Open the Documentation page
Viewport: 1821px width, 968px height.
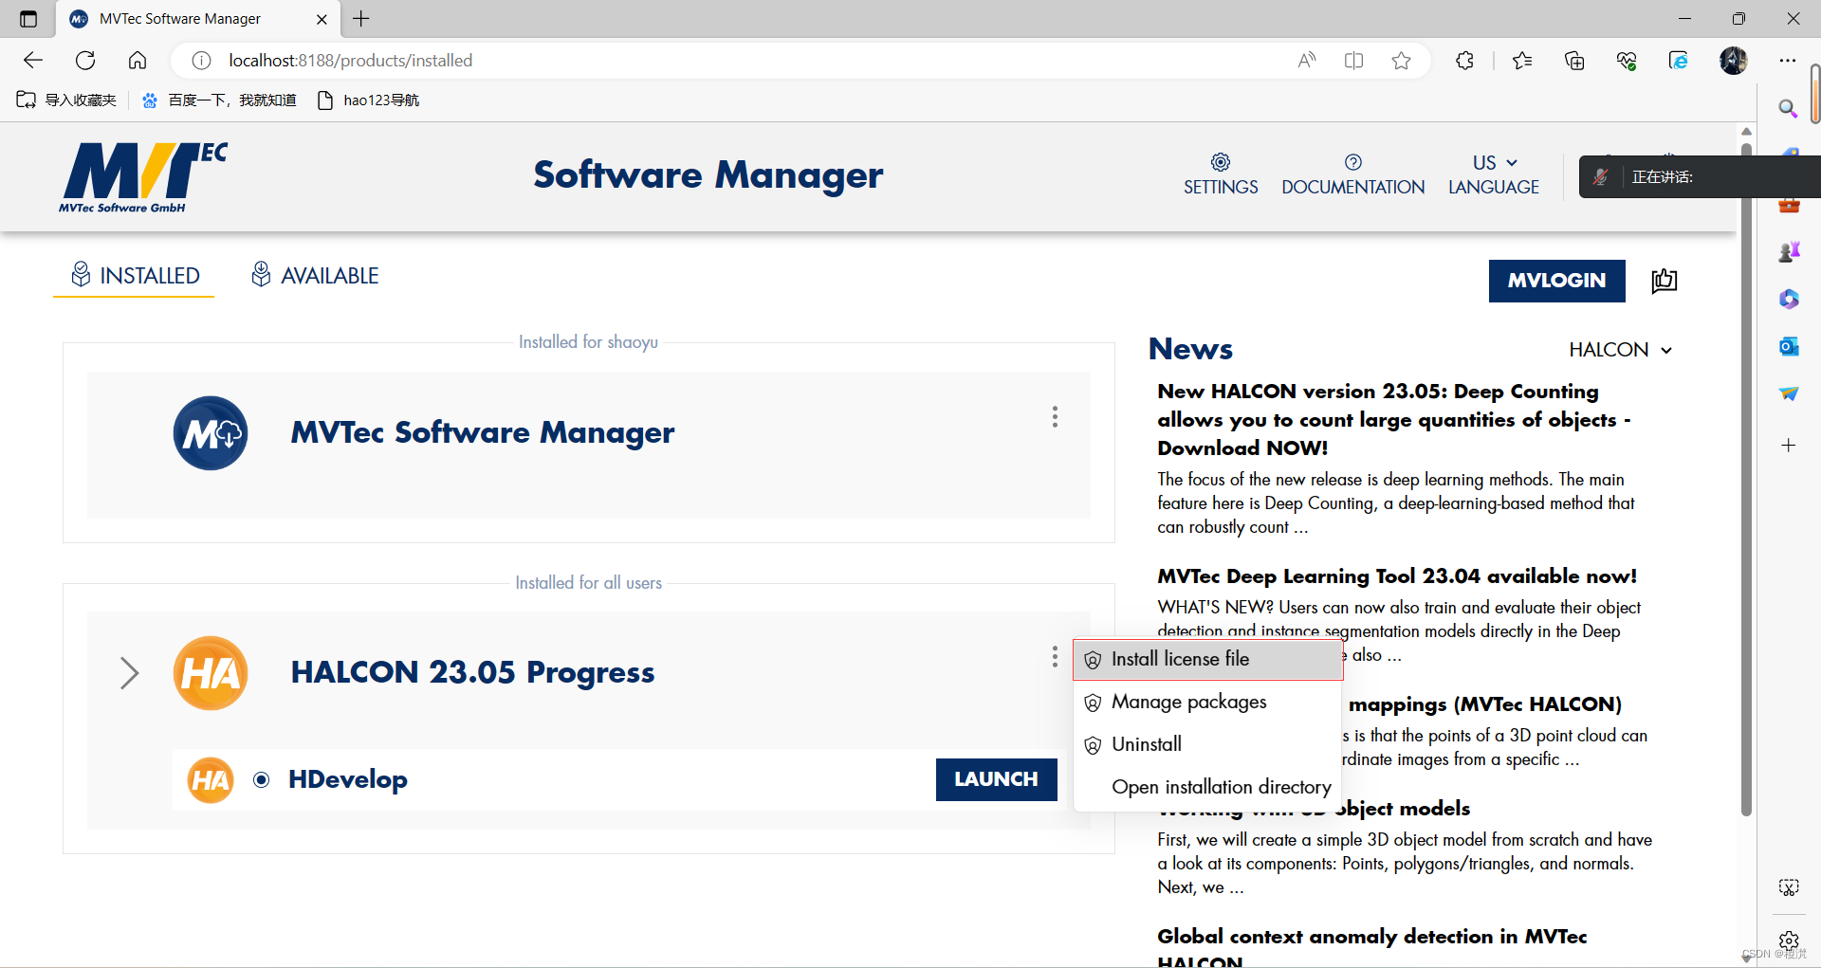(1352, 174)
